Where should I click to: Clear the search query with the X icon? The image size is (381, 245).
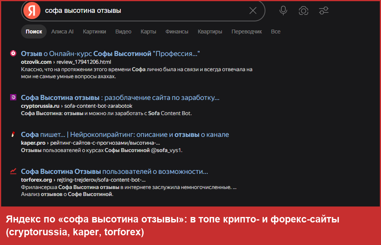click(x=253, y=10)
